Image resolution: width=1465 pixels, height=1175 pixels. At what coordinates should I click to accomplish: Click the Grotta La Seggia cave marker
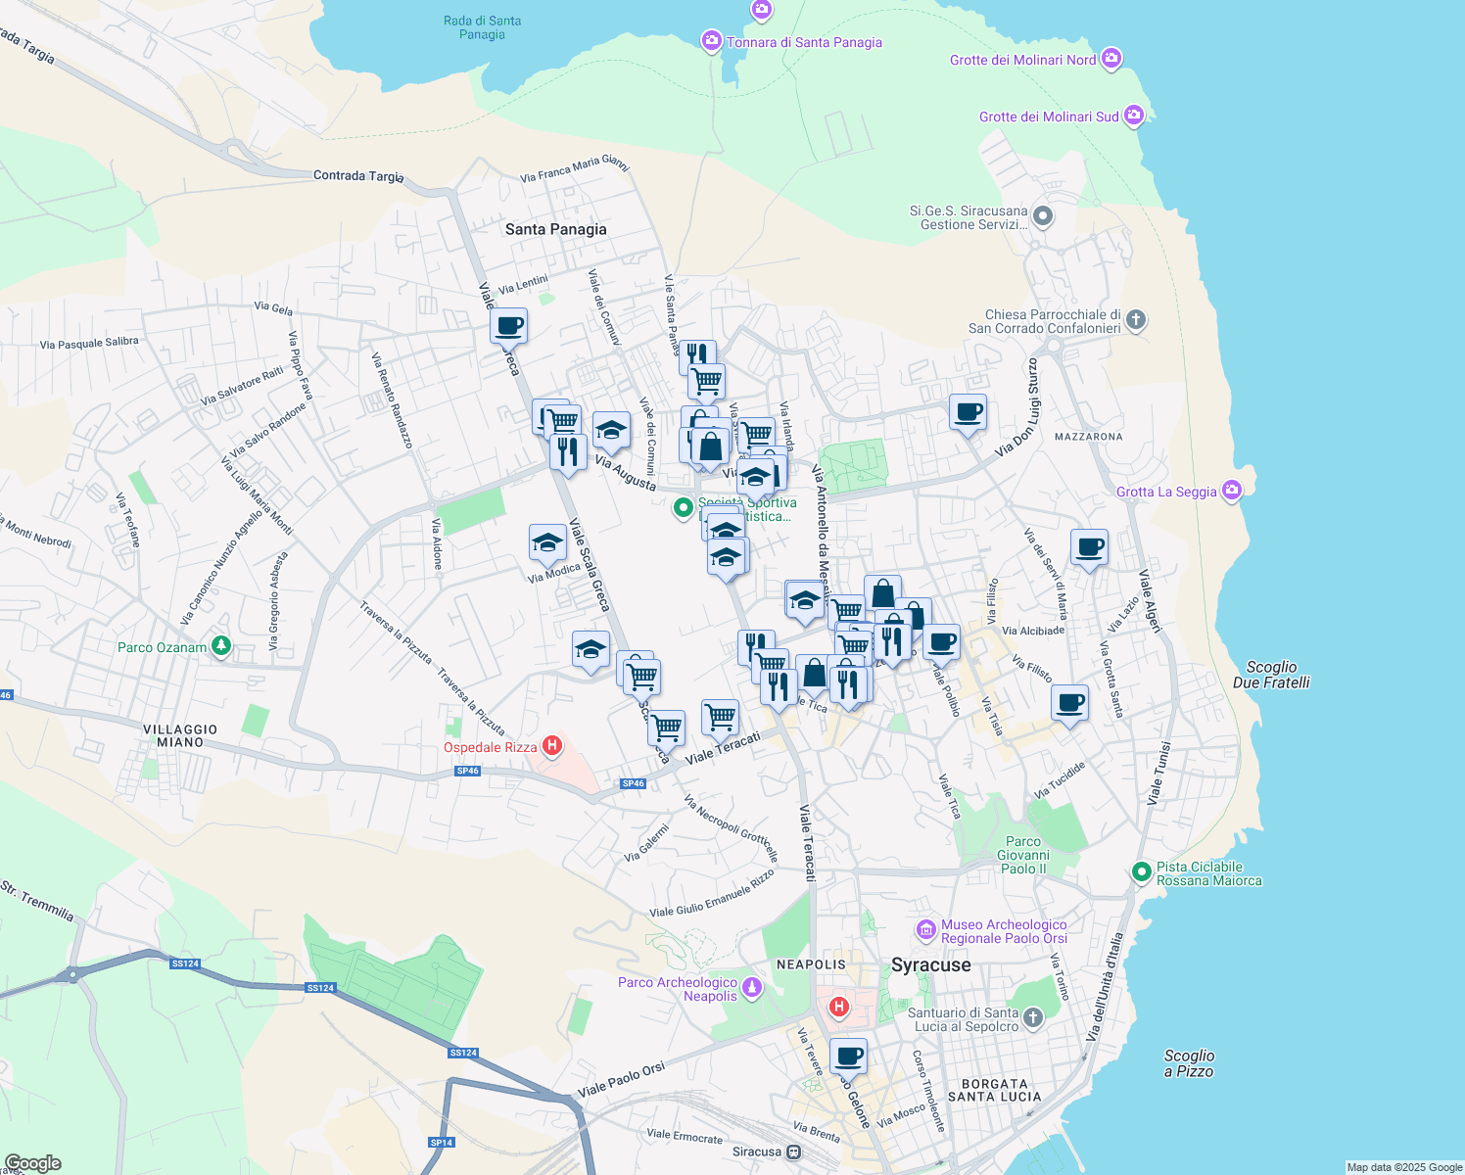tap(1232, 491)
